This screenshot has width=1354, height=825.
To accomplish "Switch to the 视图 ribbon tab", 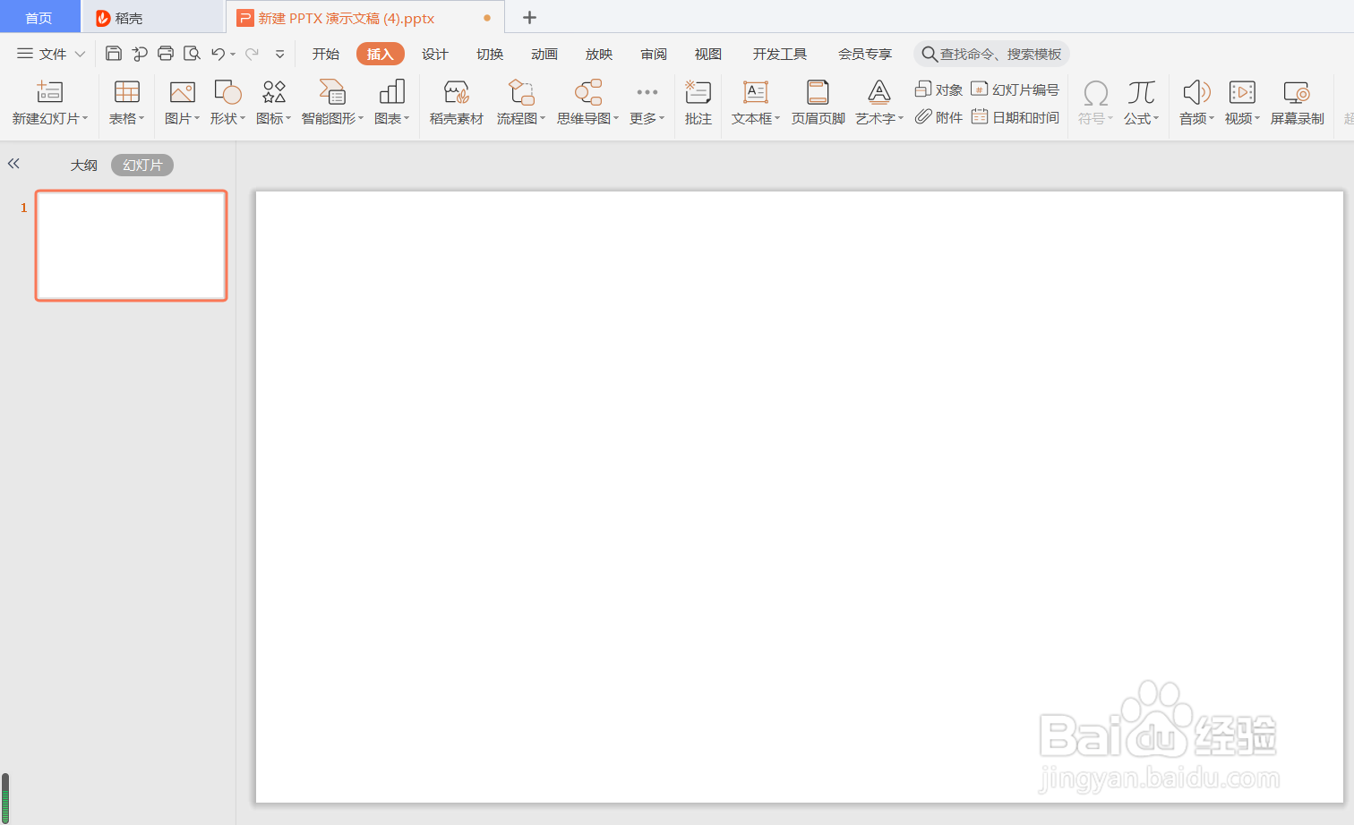I will point(708,54).
